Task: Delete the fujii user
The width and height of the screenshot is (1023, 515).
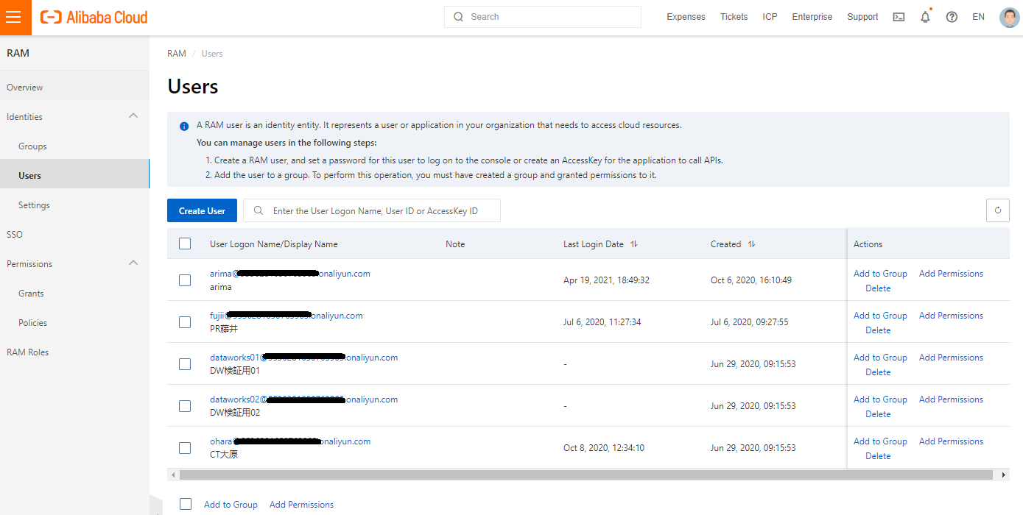Action: pos(878,330)
